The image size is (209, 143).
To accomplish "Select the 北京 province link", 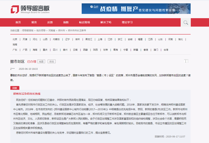I will [15, 39].
